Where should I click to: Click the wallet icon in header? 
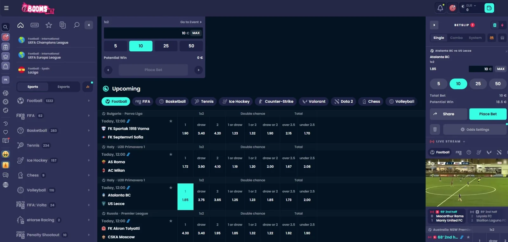[489, 8]
